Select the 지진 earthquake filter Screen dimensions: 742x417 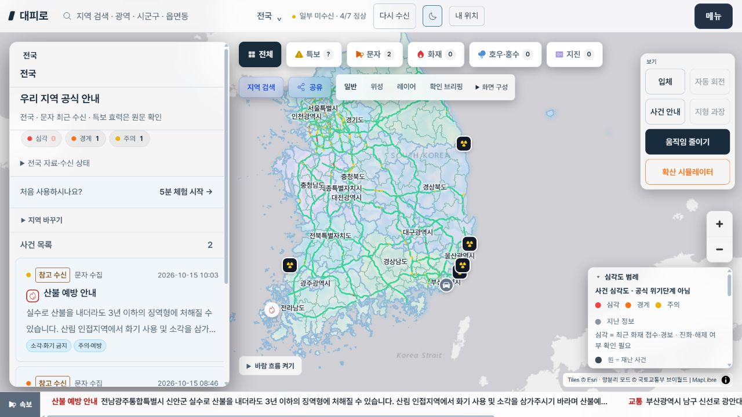point(574,54)
